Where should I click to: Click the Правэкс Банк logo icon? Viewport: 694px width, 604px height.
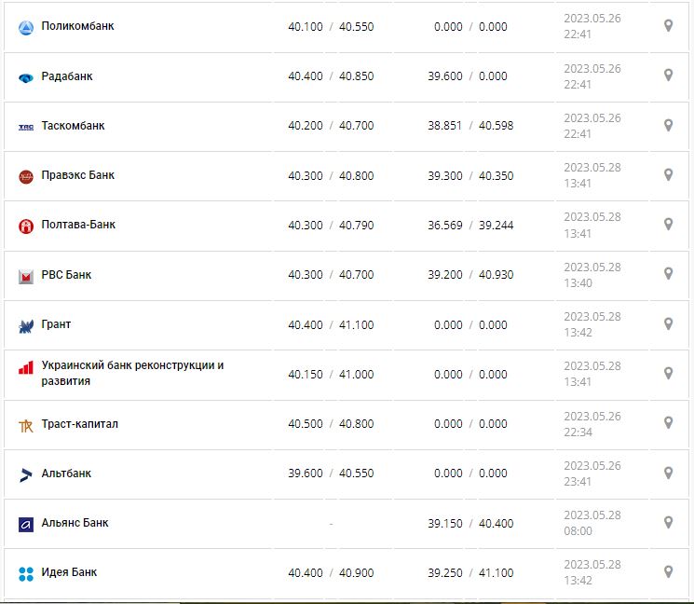click(25, 176)
